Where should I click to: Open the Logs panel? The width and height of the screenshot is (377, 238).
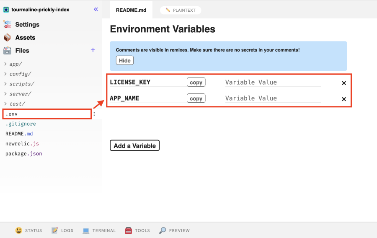click(62, 230)
